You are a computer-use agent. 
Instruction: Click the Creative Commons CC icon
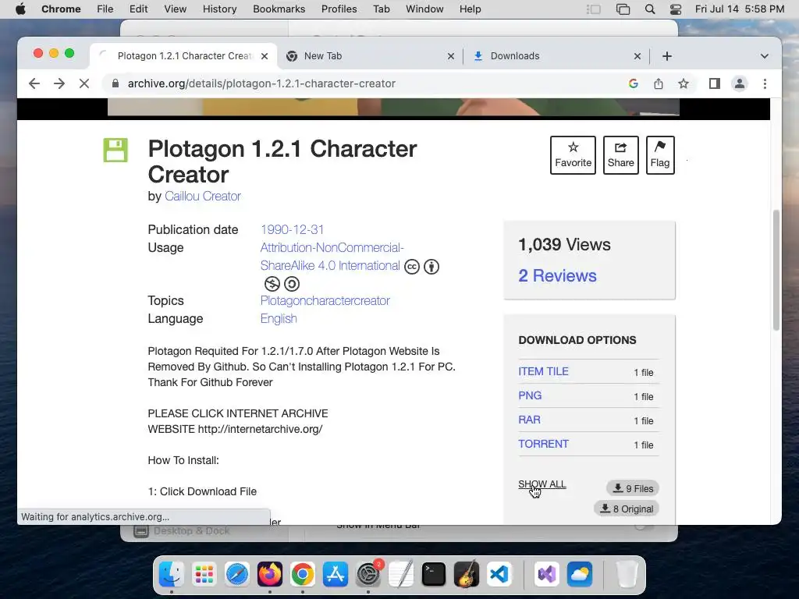(412, 267)
